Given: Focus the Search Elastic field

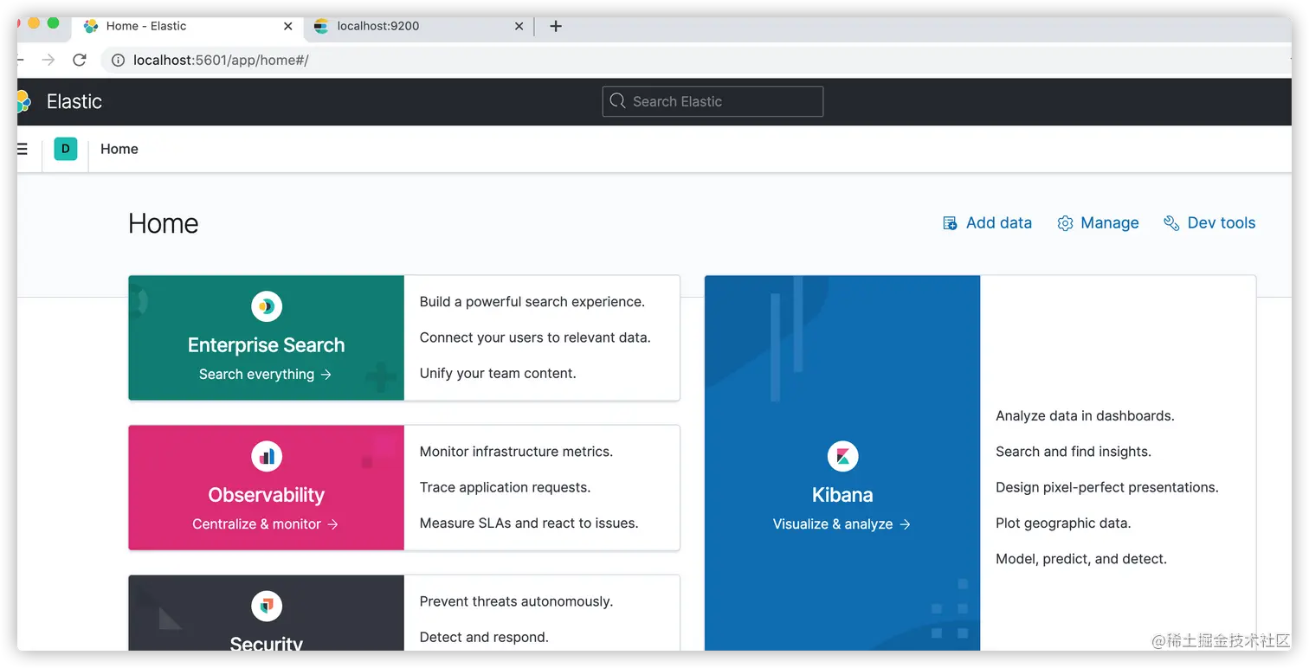Looking at the screenshot, I should coord(713,101).
